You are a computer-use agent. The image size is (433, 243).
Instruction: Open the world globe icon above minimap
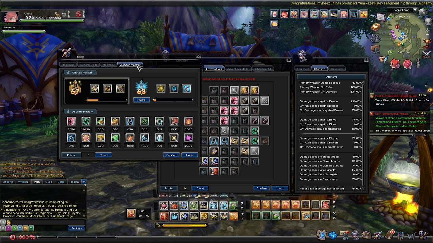tap(423, 12)
